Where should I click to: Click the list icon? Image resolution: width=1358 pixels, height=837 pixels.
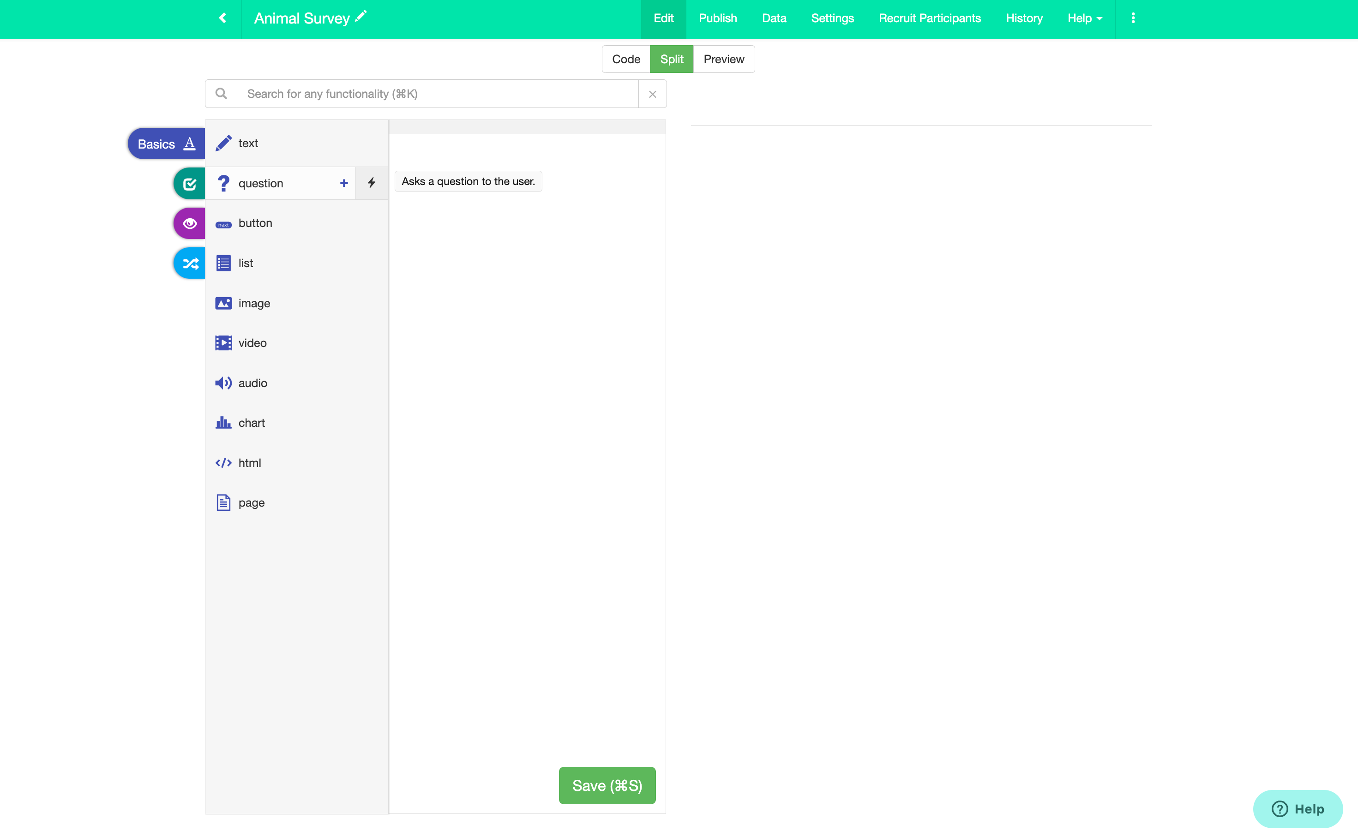[x=223, y=263]
